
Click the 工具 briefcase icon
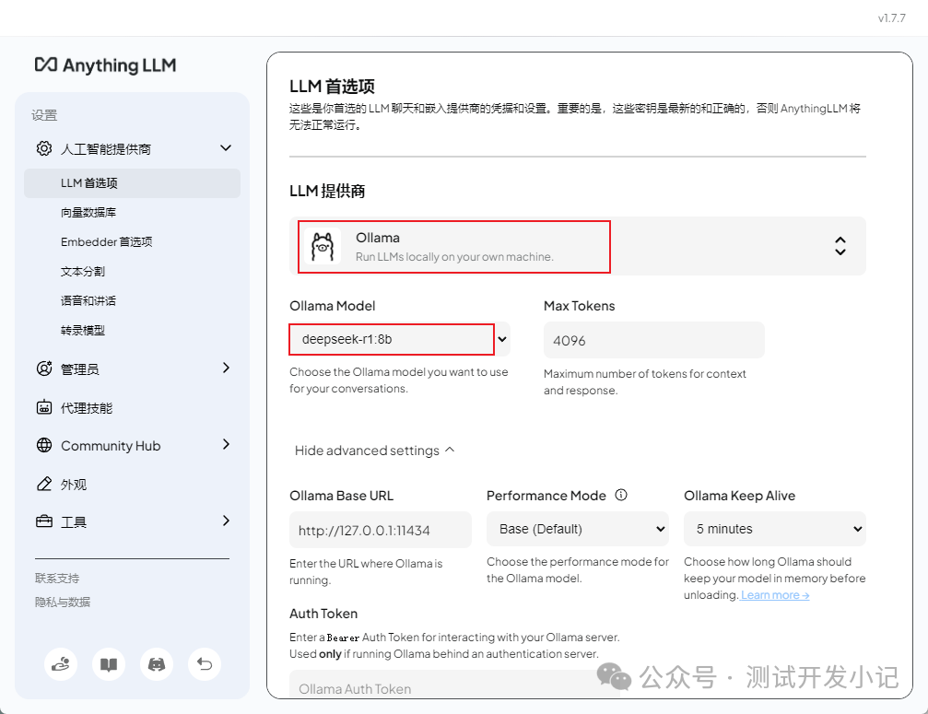tap(44, 521)
